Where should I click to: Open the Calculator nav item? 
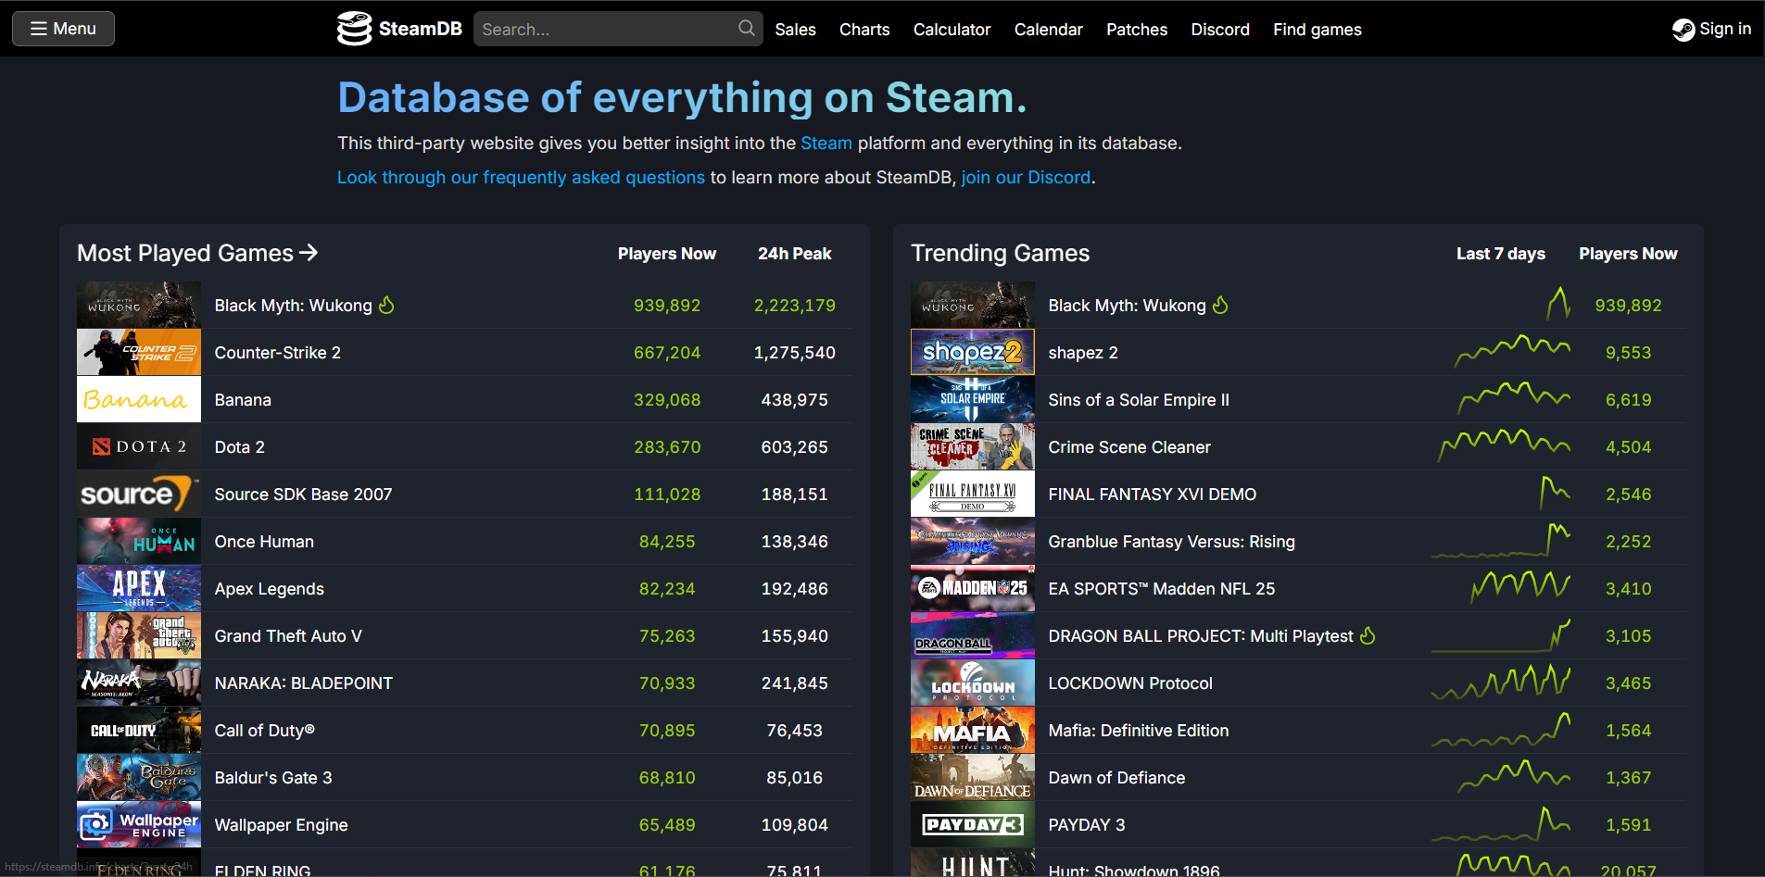[x=952, y=30]
